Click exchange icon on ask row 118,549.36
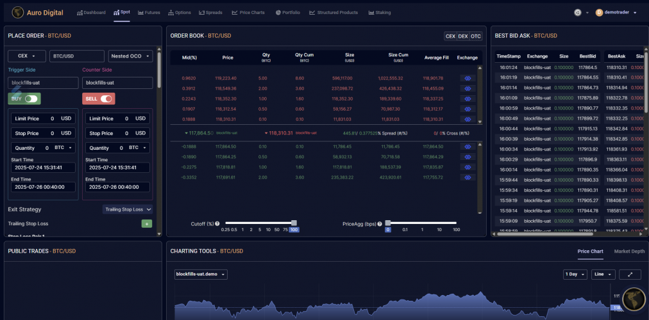This screenshot has height=320, width=649. click(x=468, y=88)
